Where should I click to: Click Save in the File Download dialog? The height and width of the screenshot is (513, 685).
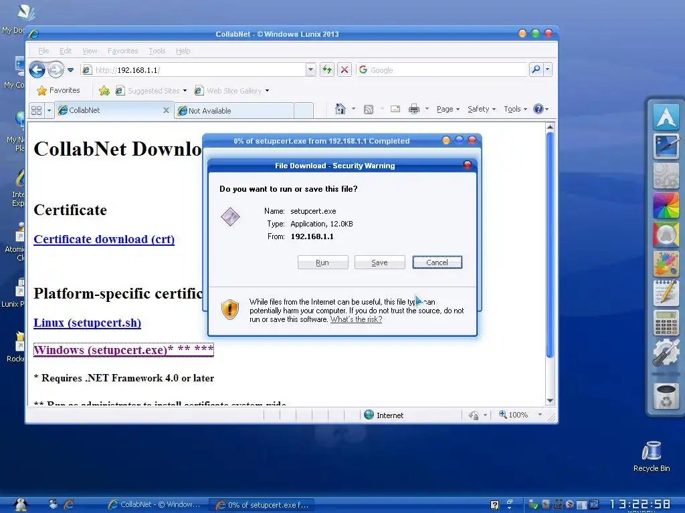point(380,263)
